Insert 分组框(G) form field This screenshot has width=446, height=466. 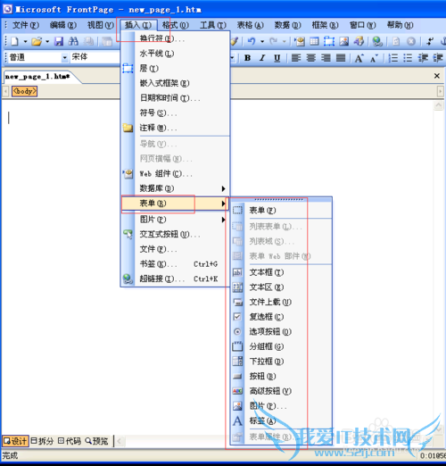tap(281, 346)
